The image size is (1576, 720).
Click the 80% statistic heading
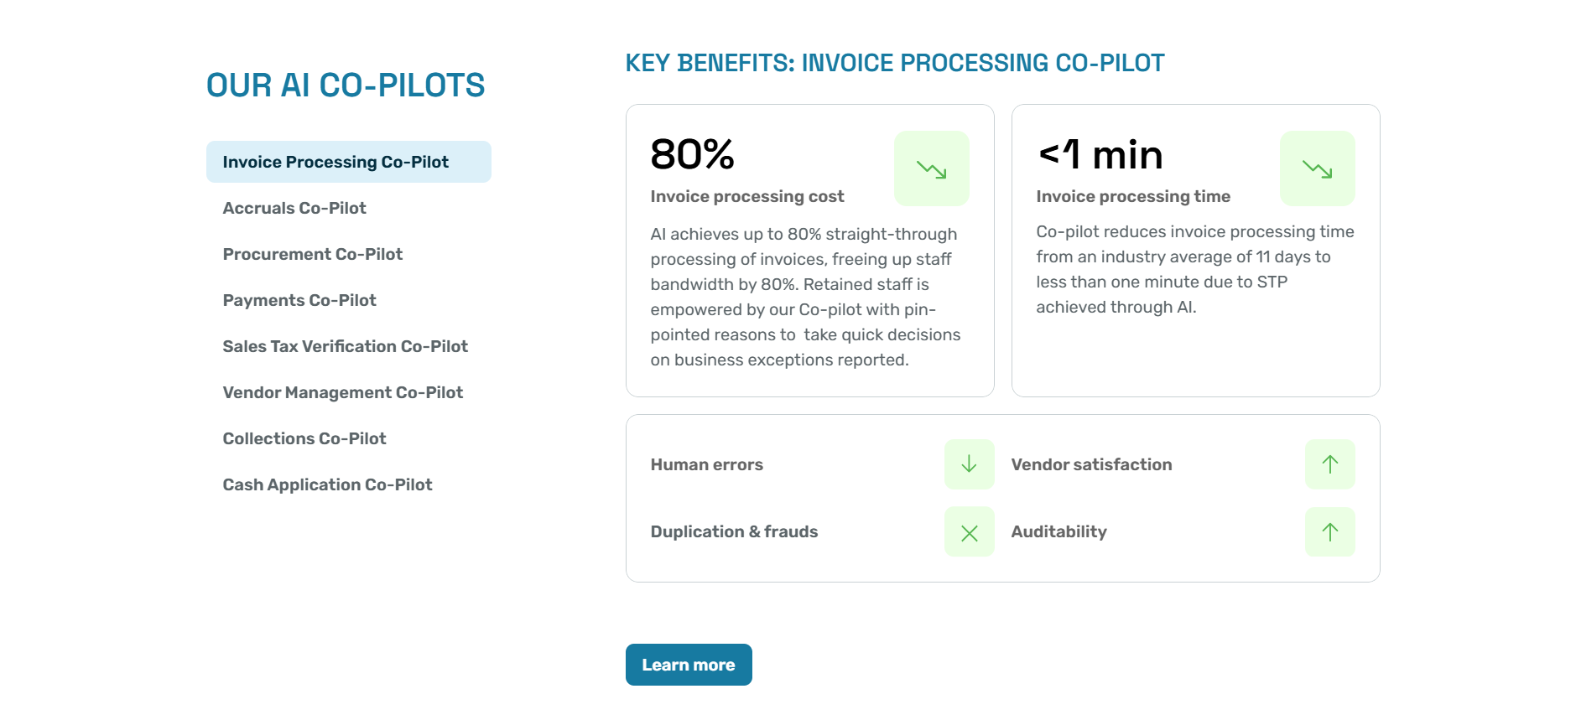[x=692, y=154]
